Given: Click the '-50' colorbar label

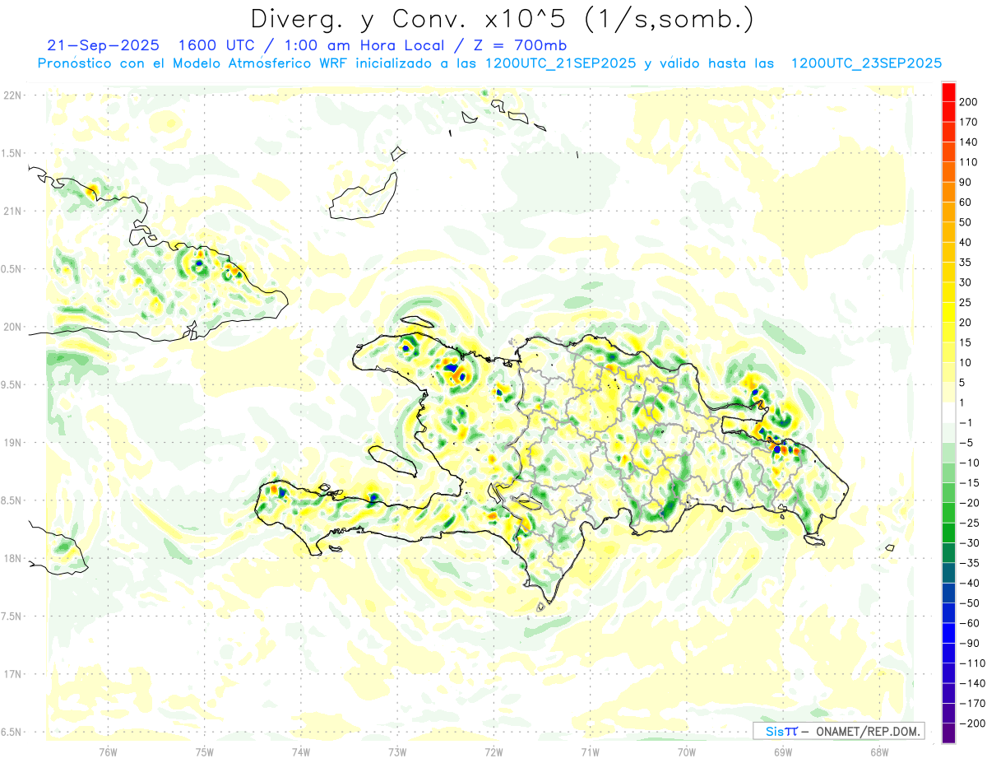Looking at the screenshot, I should [x=970, y=603].
